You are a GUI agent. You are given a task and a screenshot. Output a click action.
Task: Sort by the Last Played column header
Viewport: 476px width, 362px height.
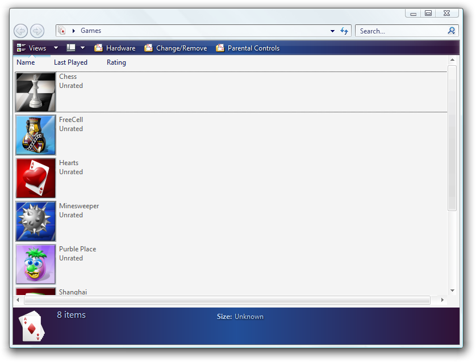coord(71,62)
